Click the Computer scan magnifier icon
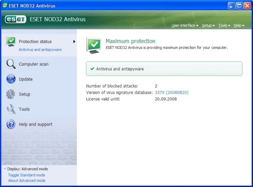 tap(11, 64)
